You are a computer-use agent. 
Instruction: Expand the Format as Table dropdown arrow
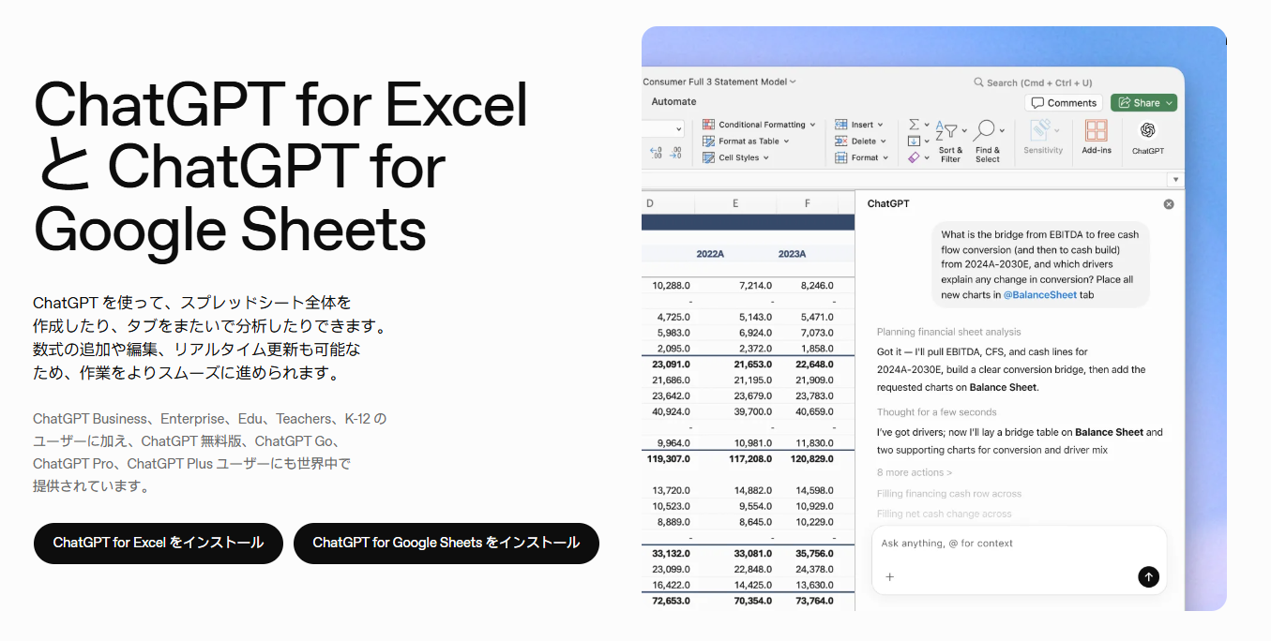click(x=786, y=142)
